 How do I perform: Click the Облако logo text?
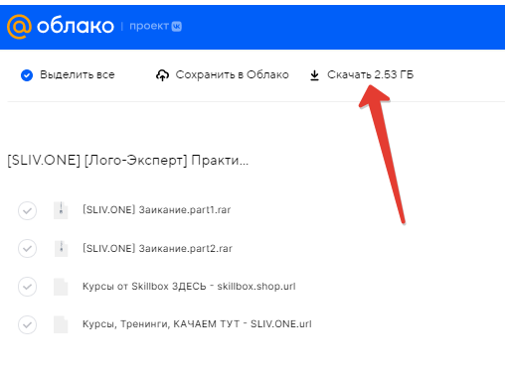[76, 26]
